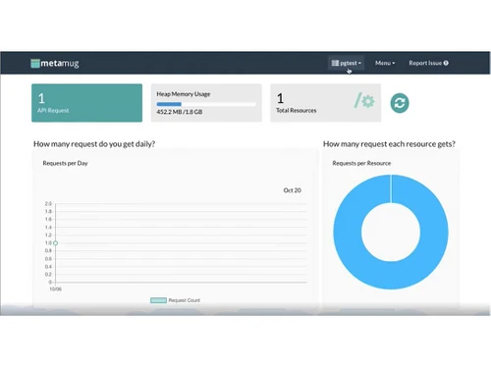Click the "Requests per Day" chart title
Image resolution: width=491 pixels, height=368 pixels.
tap(65, 163)
